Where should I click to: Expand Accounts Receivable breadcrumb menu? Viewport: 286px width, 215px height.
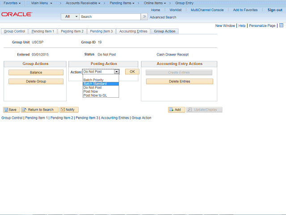pos(83,3)
